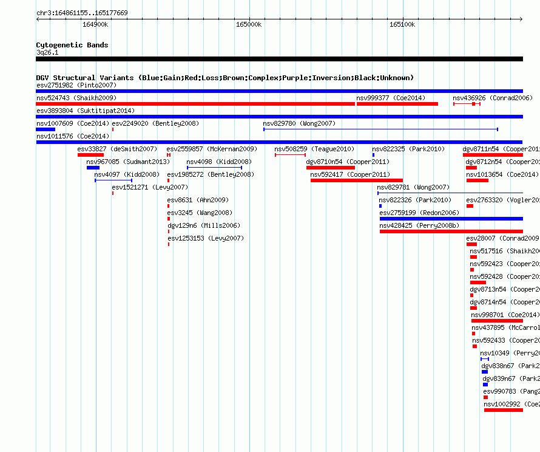
Task: Click nsv998701 (Coe2014) label
Action: (505, 315)
